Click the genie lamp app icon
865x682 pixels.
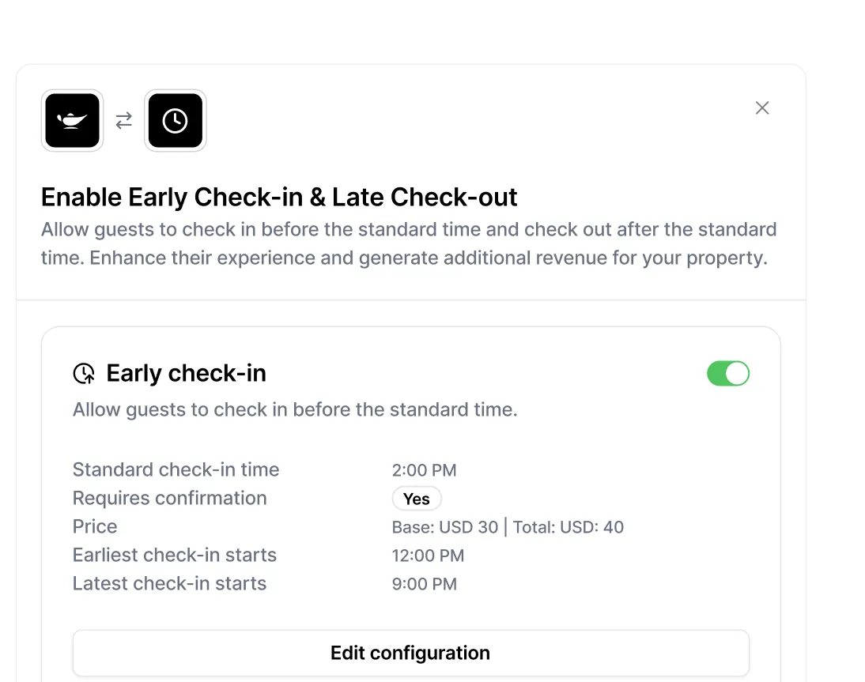72,120
